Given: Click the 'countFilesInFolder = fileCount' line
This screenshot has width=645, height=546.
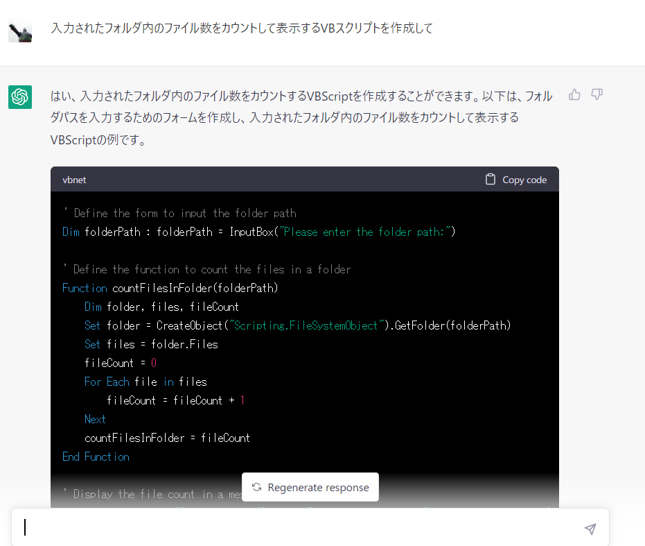Looking at the screenshot, I should pos(167,438).
